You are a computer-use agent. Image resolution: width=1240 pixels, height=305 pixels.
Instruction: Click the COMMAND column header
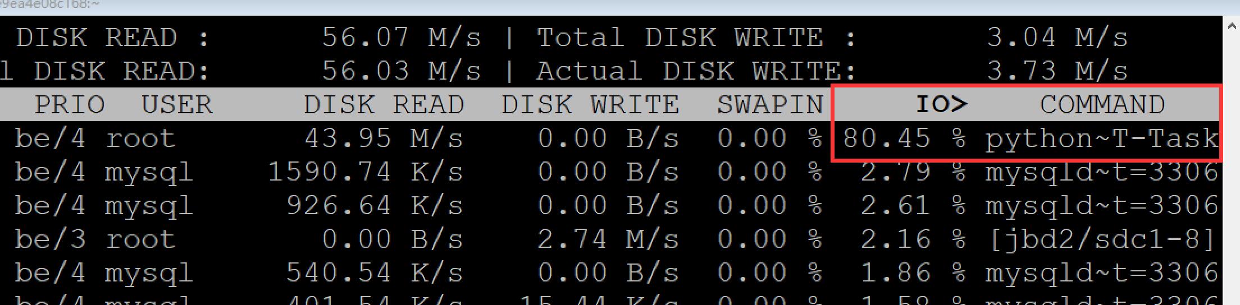(1102, 105)
